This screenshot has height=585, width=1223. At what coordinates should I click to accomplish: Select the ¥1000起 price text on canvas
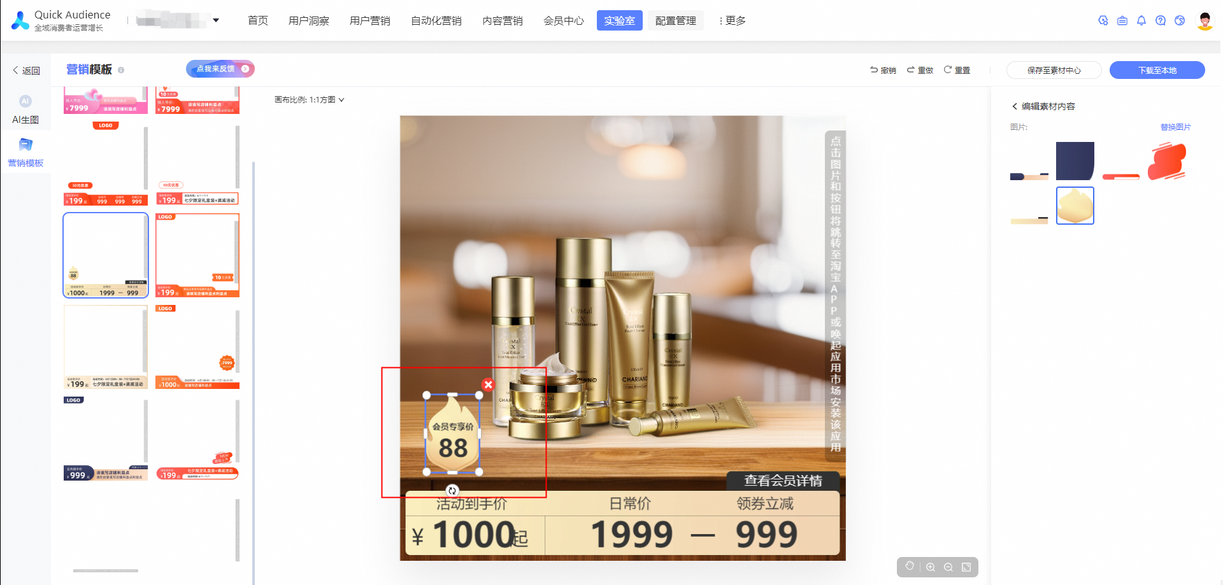point(469,535)
